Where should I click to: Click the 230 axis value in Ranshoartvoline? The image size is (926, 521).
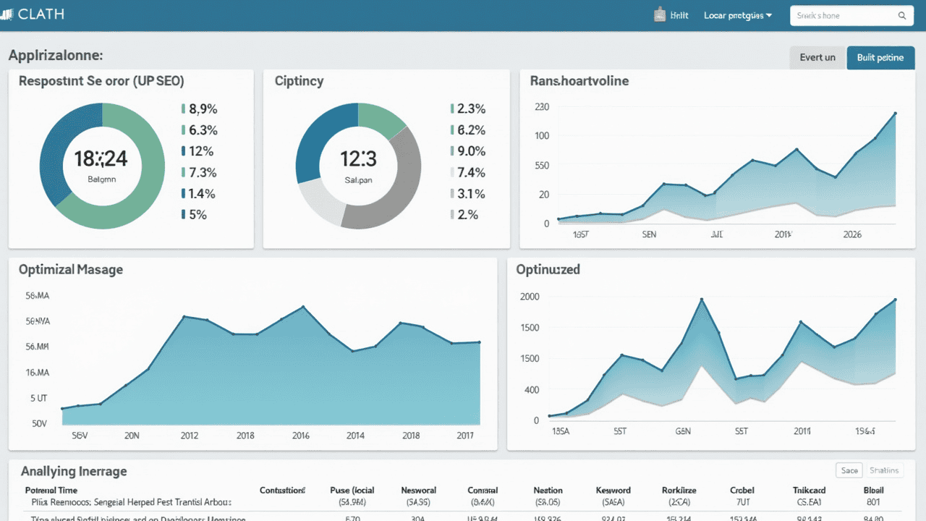click(541, 107)
